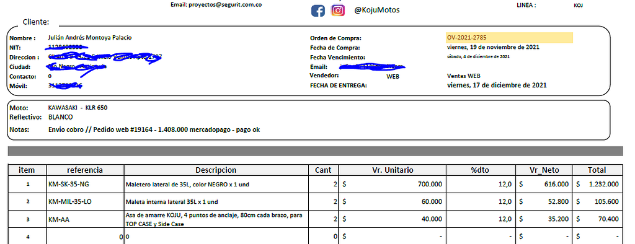
Task: Click the 'FECHA DE ENTREGA:' label
Action: tap(338, 86)
